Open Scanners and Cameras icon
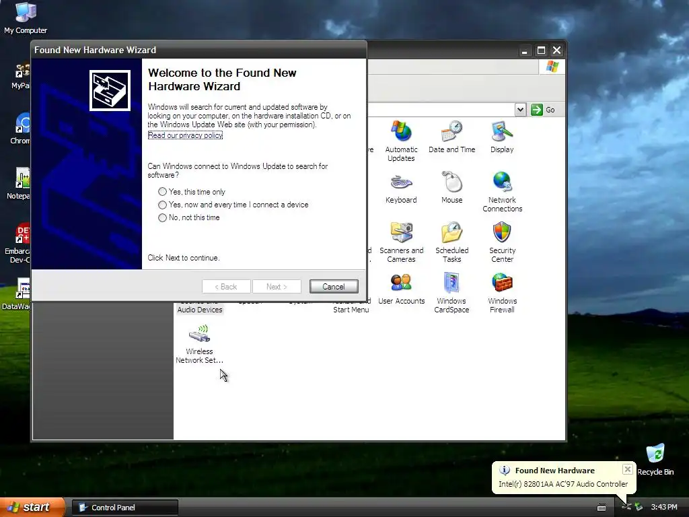Image resolution: width=689 pixels, height=517 pixels. [401, 242]
